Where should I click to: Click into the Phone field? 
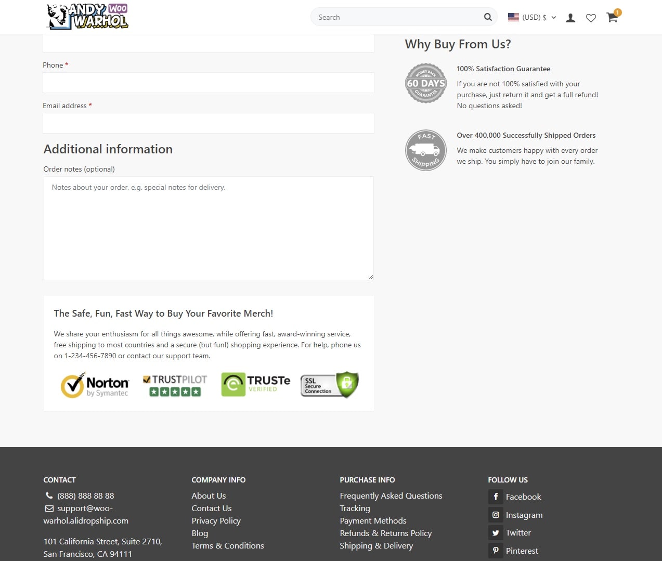(209, 83)
